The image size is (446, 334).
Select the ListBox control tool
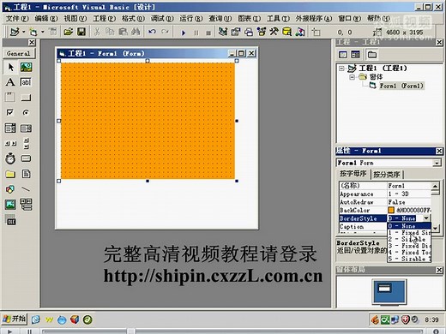pos(26,128)
